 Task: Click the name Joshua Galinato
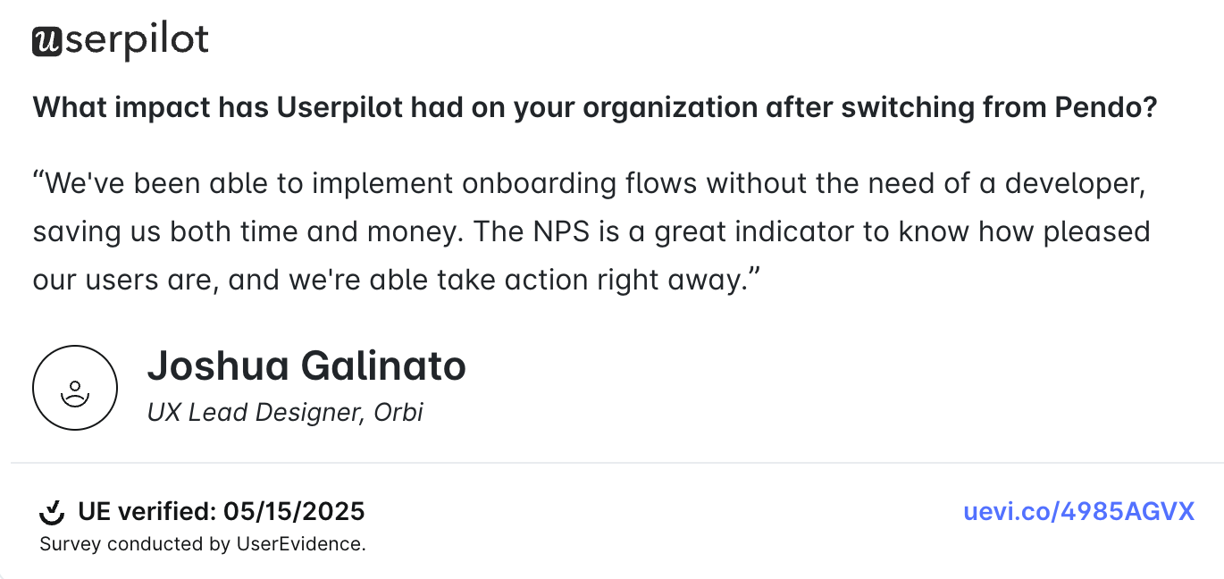tap(306, 366)
